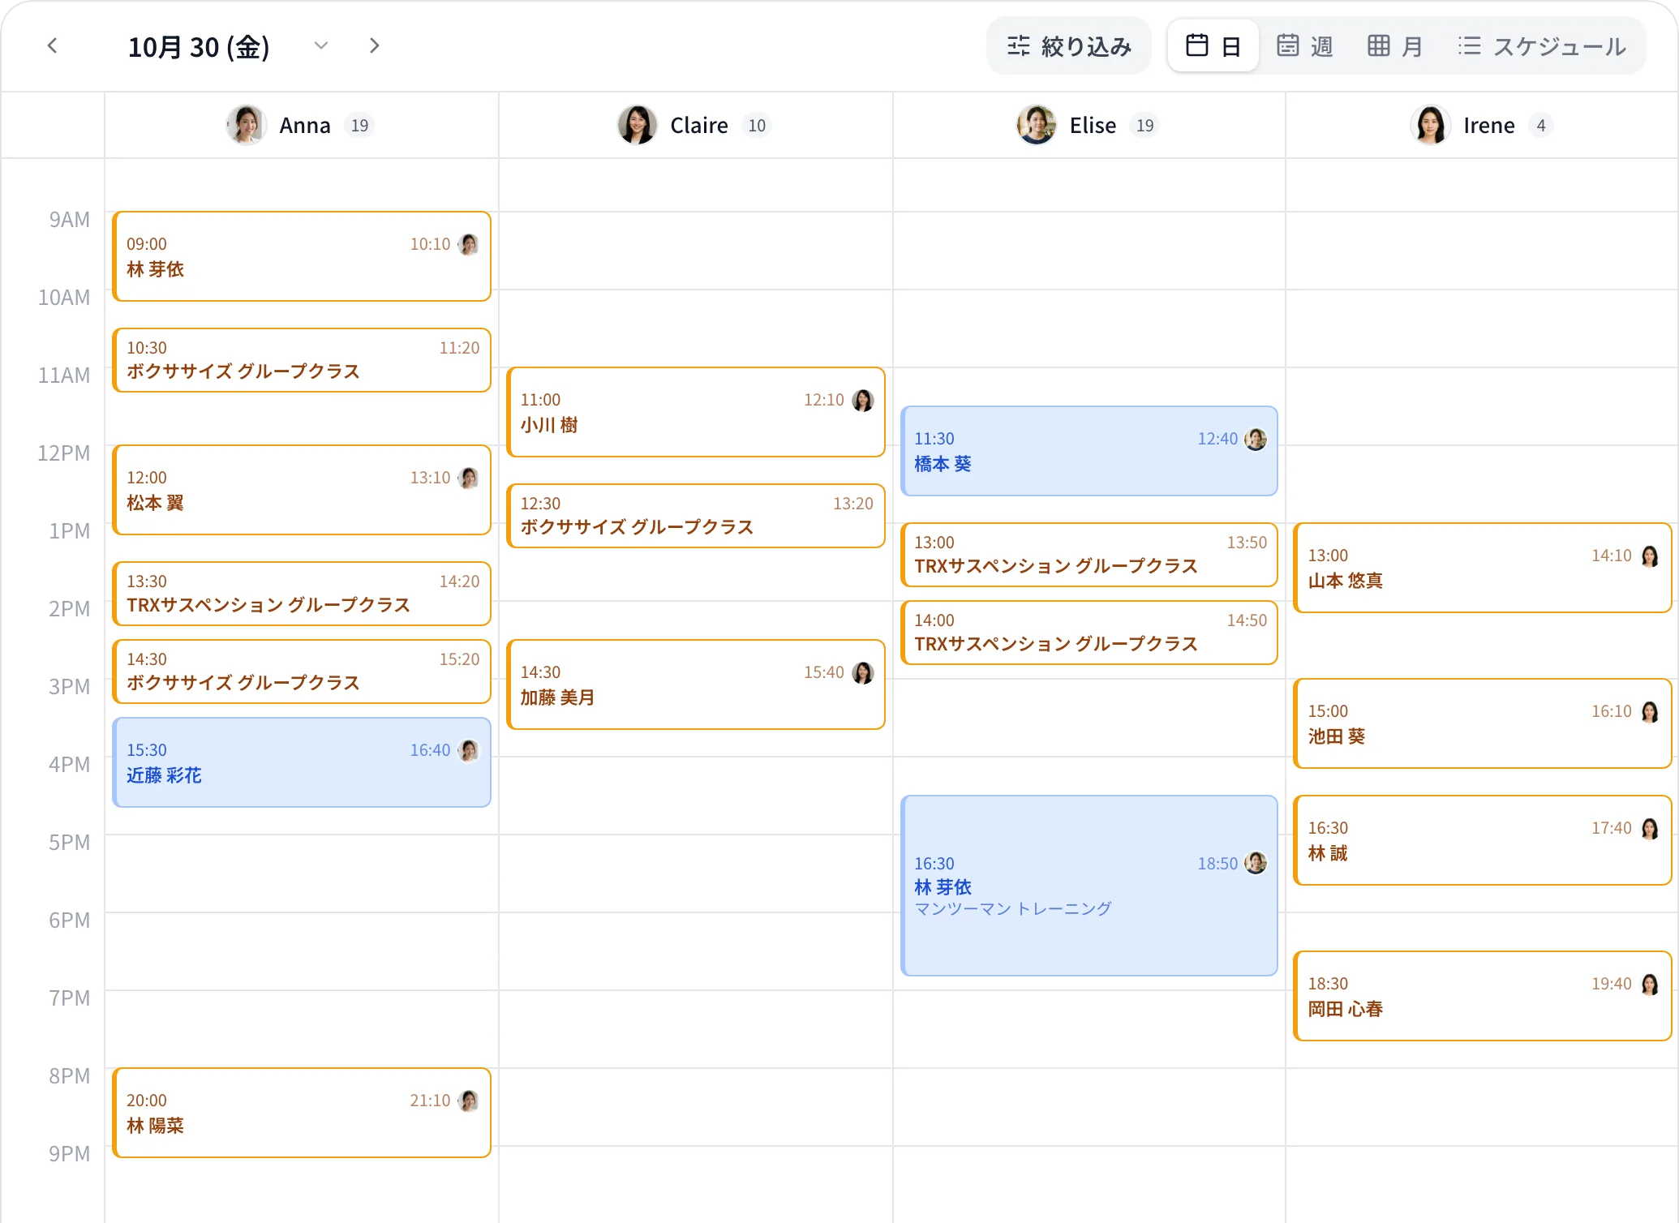Screen dimensions: 1679x1223
Task: Click staff avatar on 山本 悠真 card
Action: [1650, 556]
